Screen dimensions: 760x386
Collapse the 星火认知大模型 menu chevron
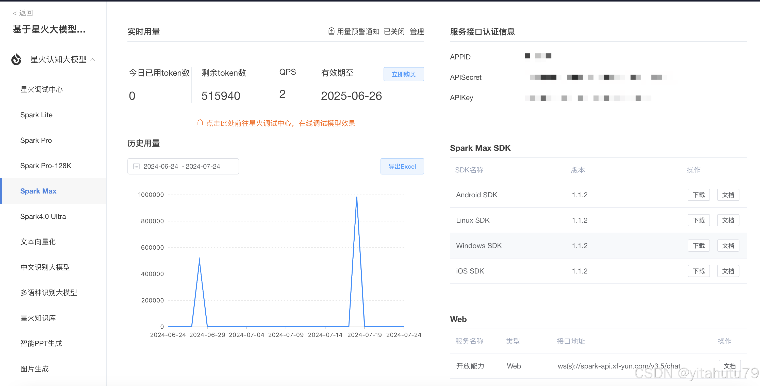pos(93,59)
